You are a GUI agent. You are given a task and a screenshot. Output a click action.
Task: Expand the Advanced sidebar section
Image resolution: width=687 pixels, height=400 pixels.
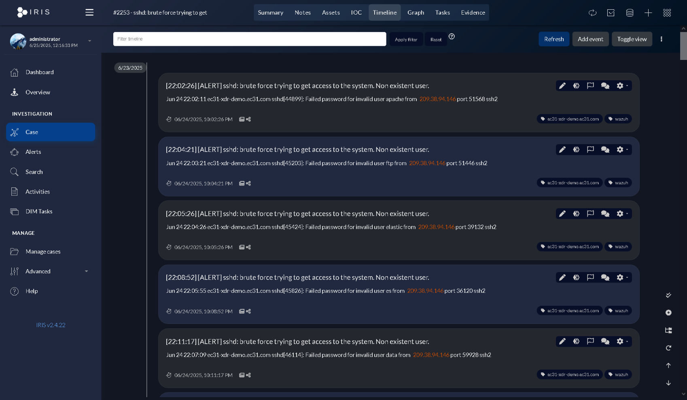click(x=51, y=271)
